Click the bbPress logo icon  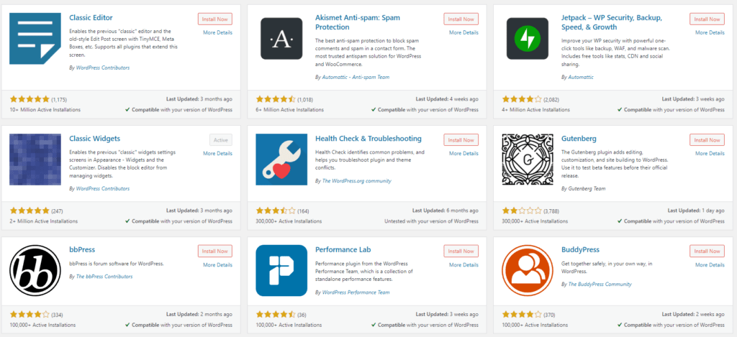tap(35, 271)
